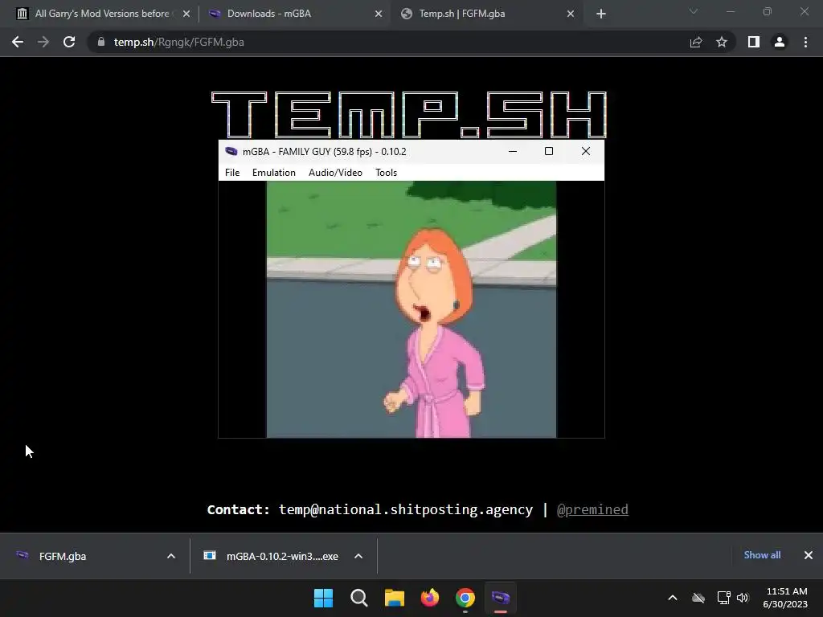This screenshot has height=617, width=823.
Task: Open the mGBA Emulation menu
Action: point(273,173)
